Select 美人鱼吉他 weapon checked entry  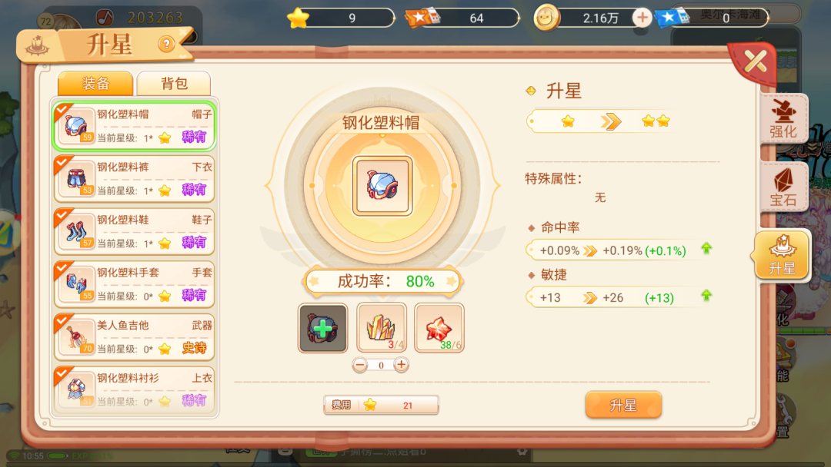click(x=135, y=337)
